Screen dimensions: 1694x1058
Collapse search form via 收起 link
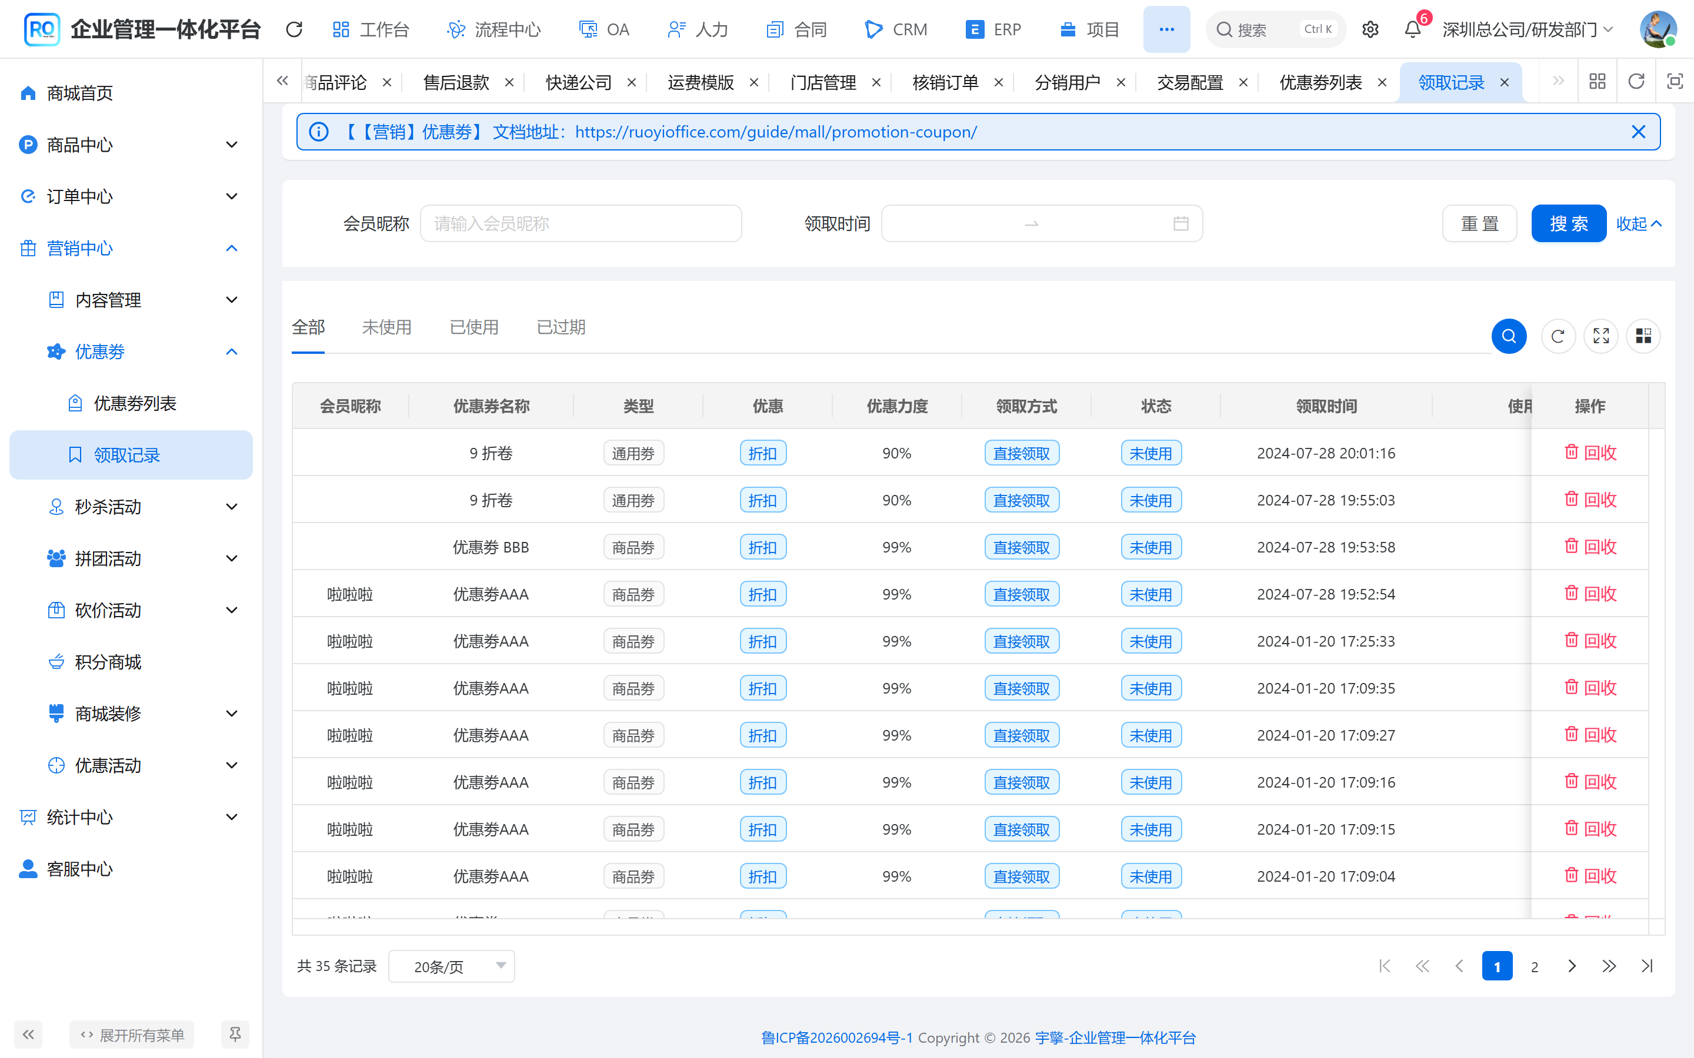click(1639, 224)
